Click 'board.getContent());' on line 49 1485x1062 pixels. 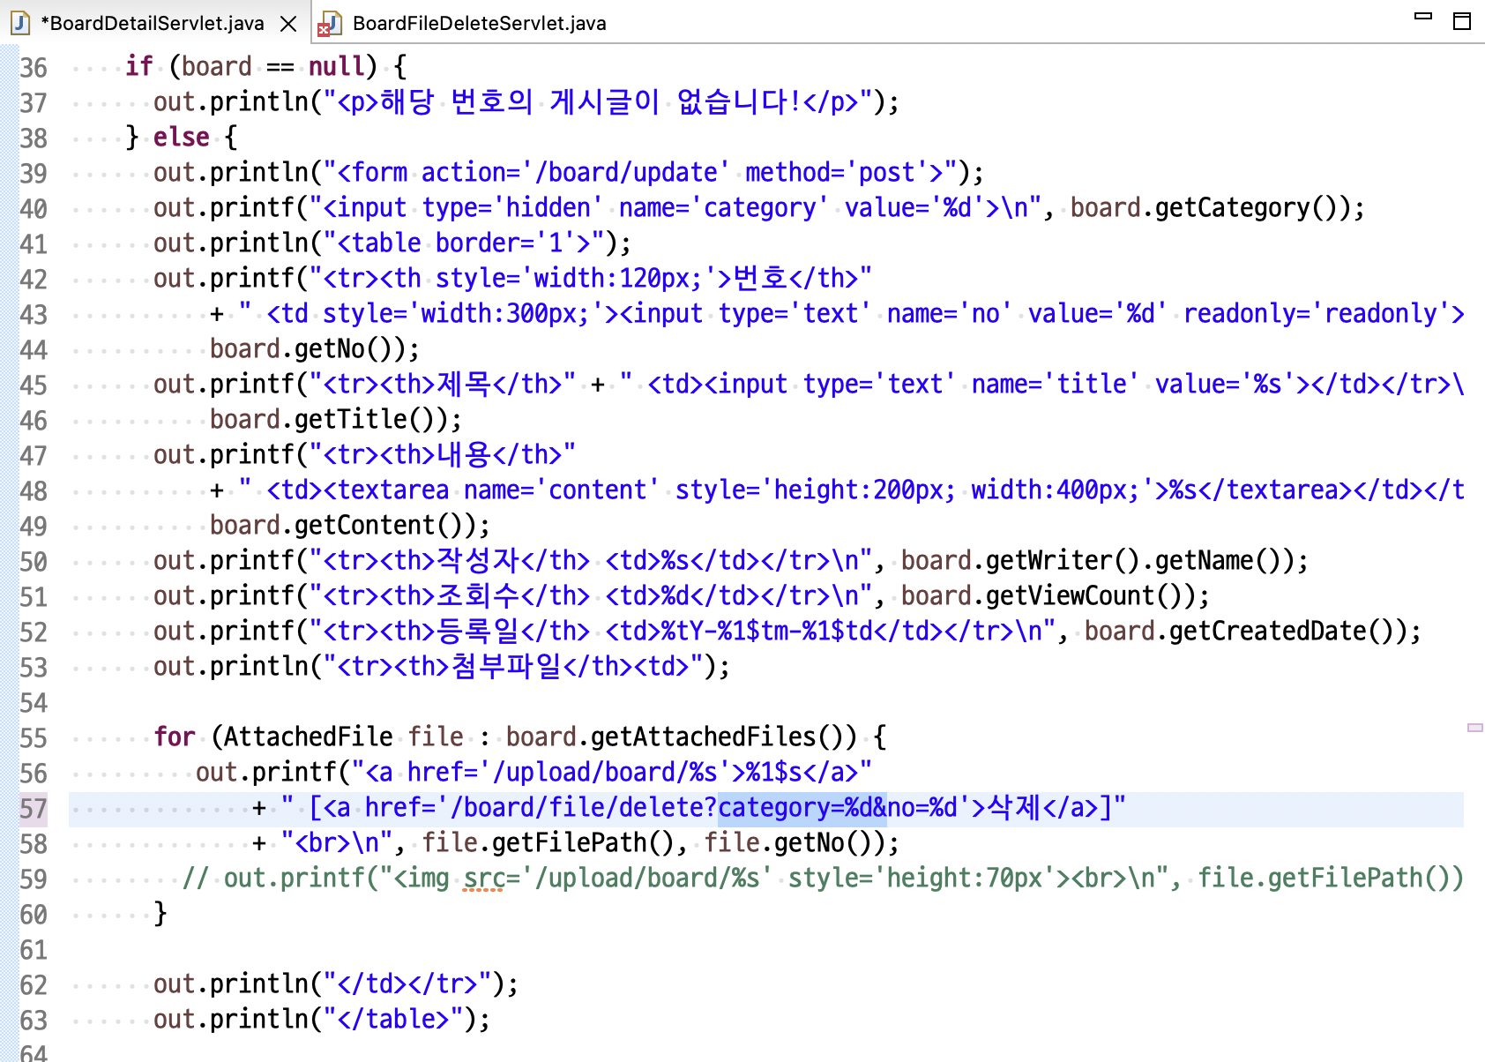350,525
